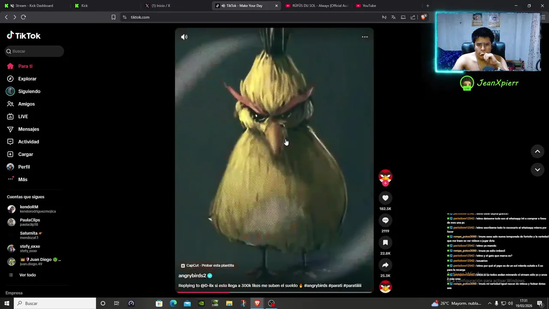Show hidden tray icons chevron

point(489,303)
